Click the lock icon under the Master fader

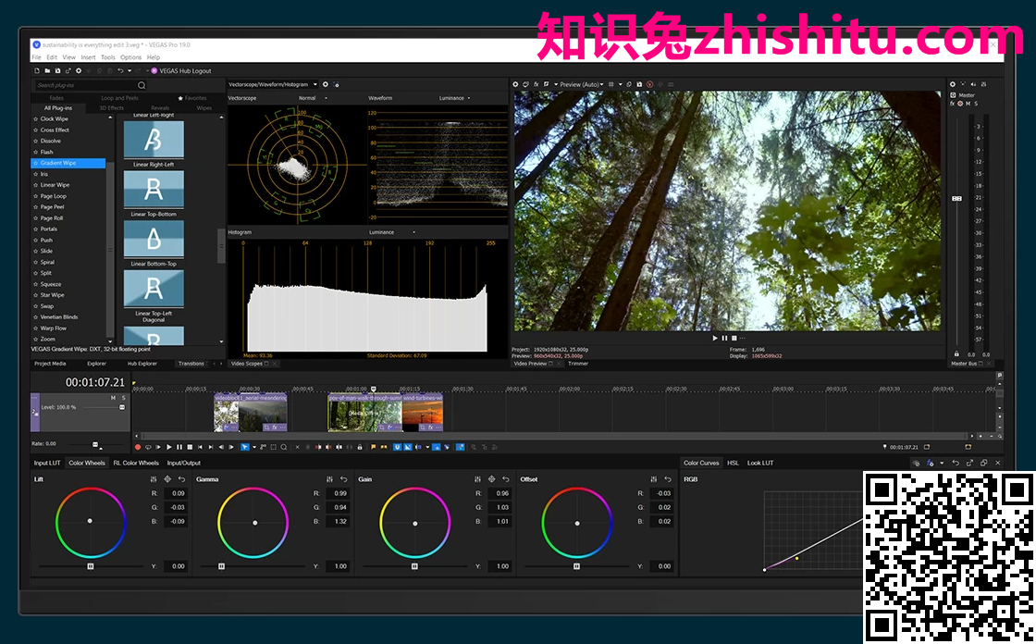pyautogui.click(x=956, y=353)
